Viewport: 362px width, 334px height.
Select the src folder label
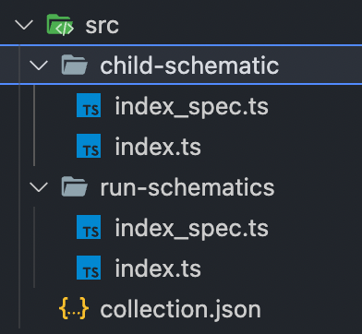click(102, 26)
